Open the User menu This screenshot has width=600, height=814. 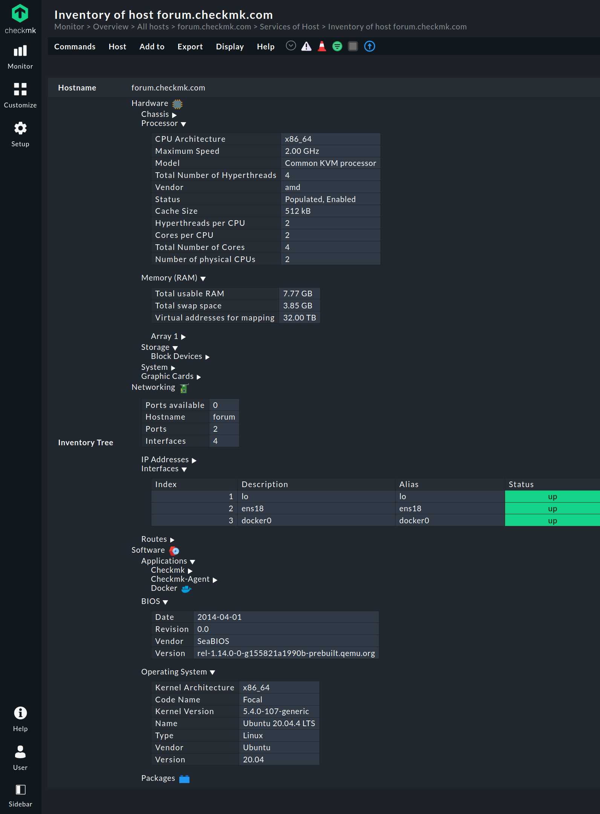pos(20,758)
